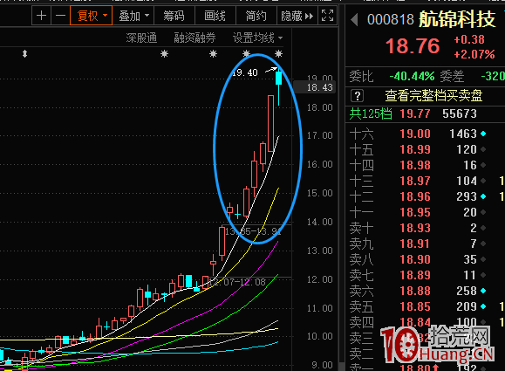This screenshot has height=371, width=505.
Task: Click the 共125档 label
Action: (371, 113)
